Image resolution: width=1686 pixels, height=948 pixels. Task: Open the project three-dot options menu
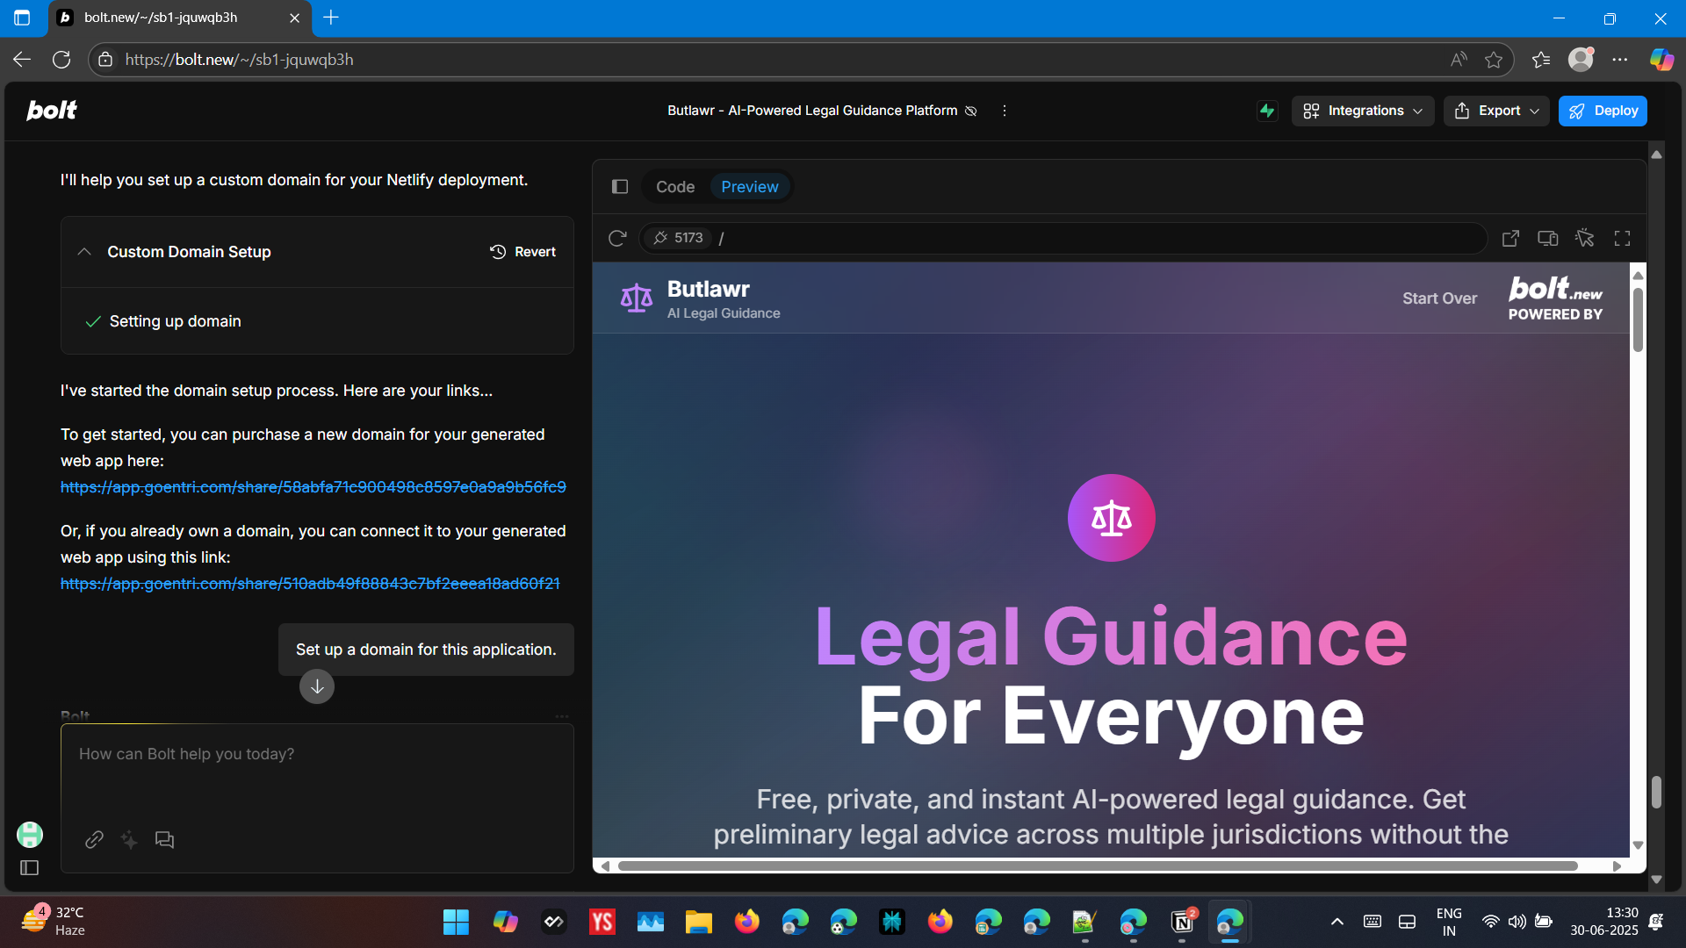click(1005, 111)
